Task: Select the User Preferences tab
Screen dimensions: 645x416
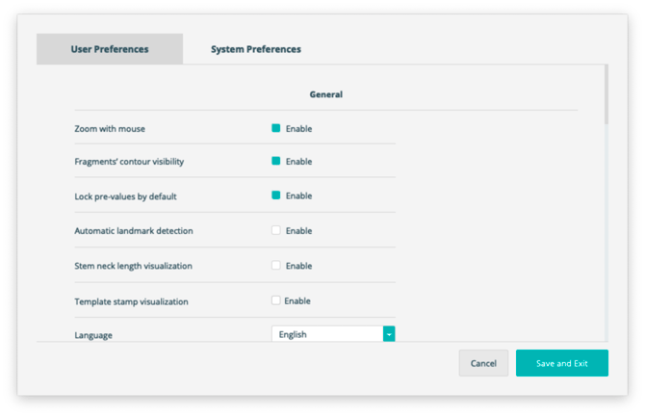Action: (x=110, y=49)
